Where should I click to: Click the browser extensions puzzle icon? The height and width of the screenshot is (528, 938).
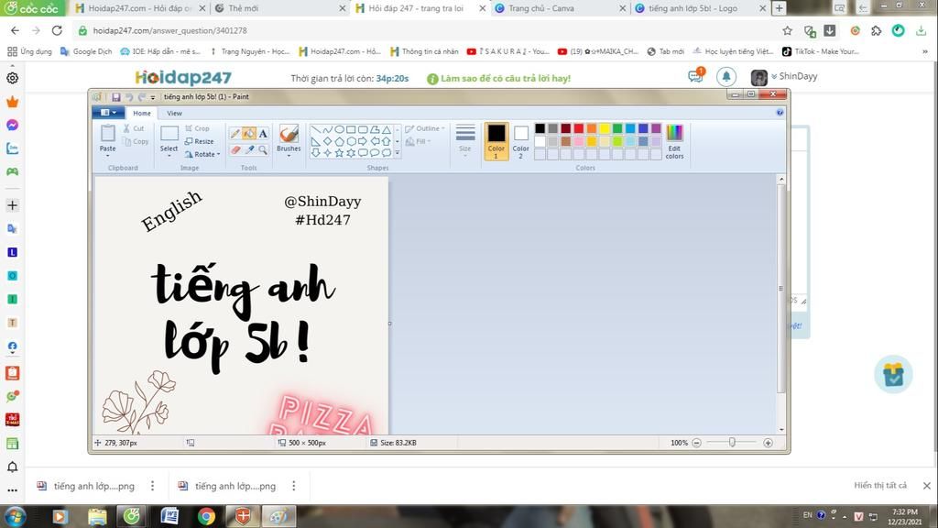coord(877,30)
